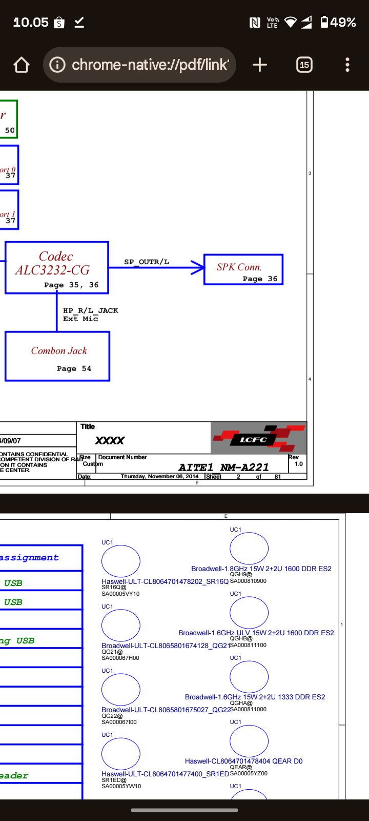
Task: Tap Haswell-ULT-CL8064701478202_SR16Q label
Action: (x=165, y=581)
